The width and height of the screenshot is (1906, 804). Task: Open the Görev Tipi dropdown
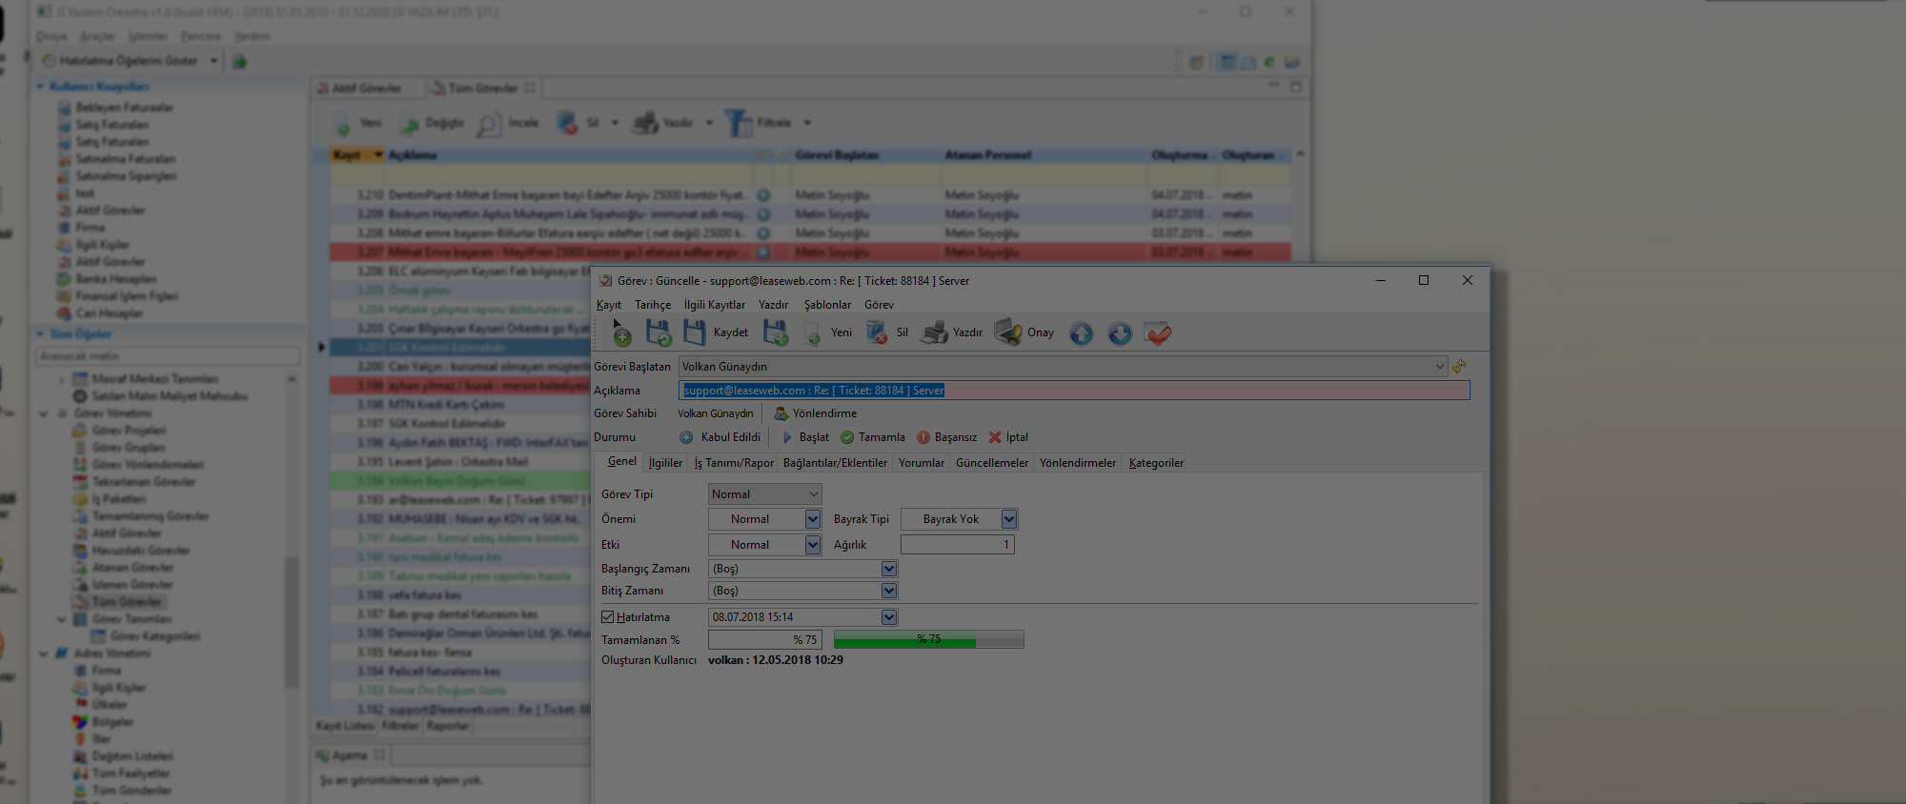pos(813,494)
